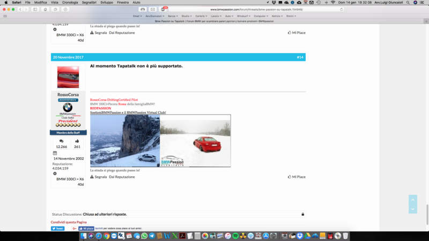
Task: Open Spotlight search in menu bar
Action: point(408,3)
